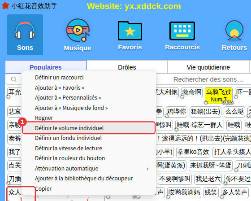Viewport: 251px width, 201px height.
Task: Play the 点关 sound
Action: pos(14,166)
